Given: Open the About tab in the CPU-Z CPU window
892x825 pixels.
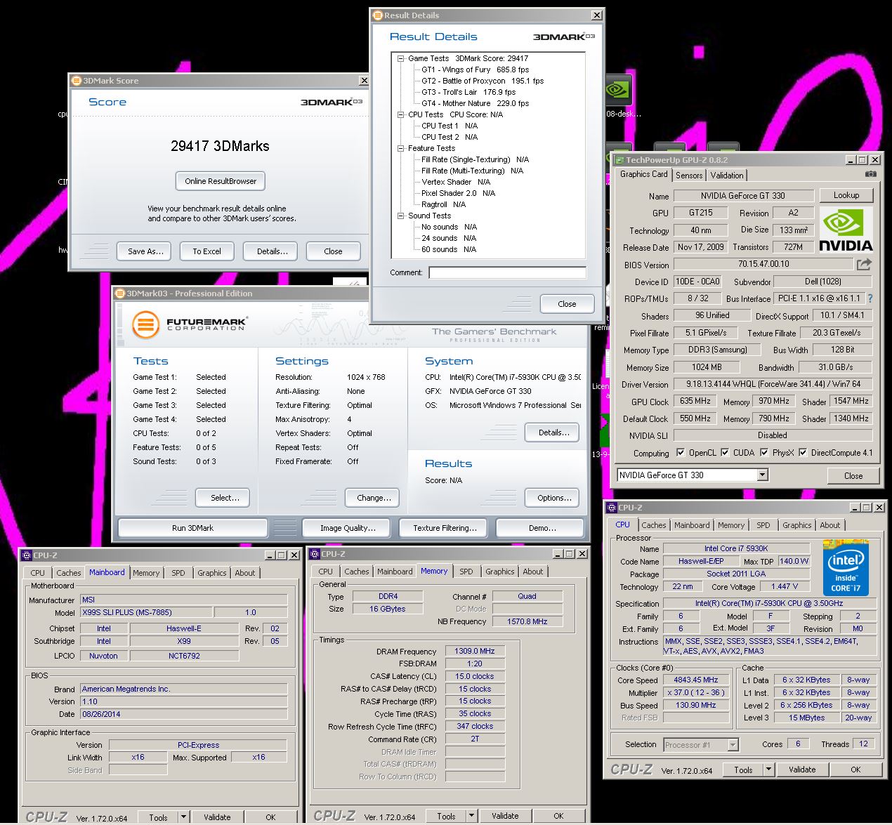Looking at the screenshot, I should (x=830, y=525).
